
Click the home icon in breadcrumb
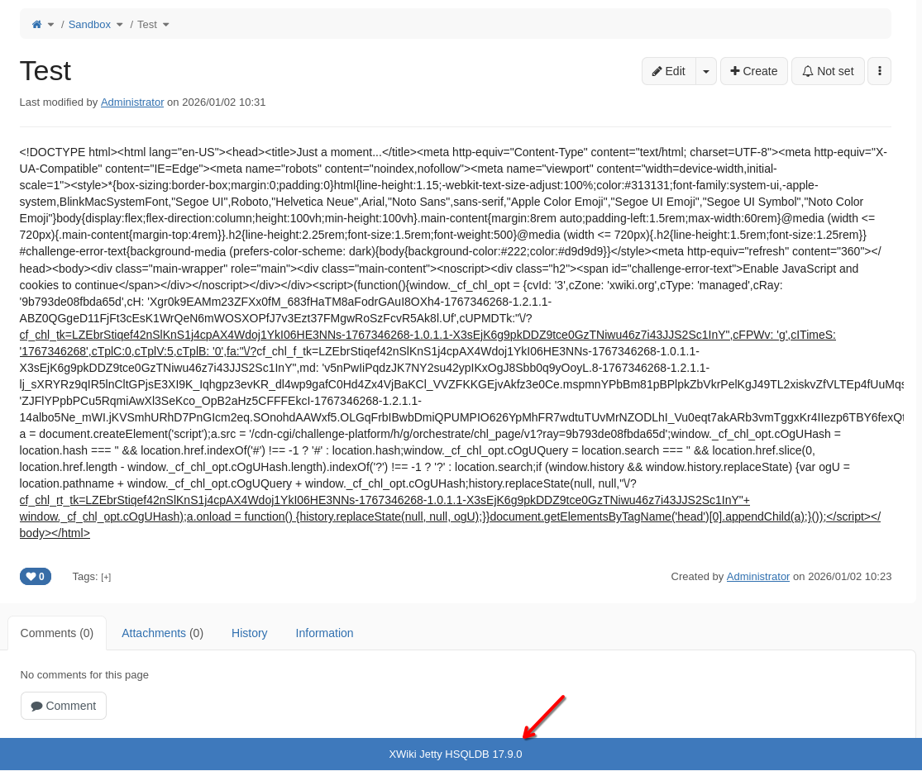(x=36, y=25)
